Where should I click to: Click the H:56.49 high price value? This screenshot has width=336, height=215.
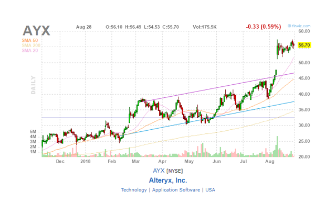click(133, 27)
